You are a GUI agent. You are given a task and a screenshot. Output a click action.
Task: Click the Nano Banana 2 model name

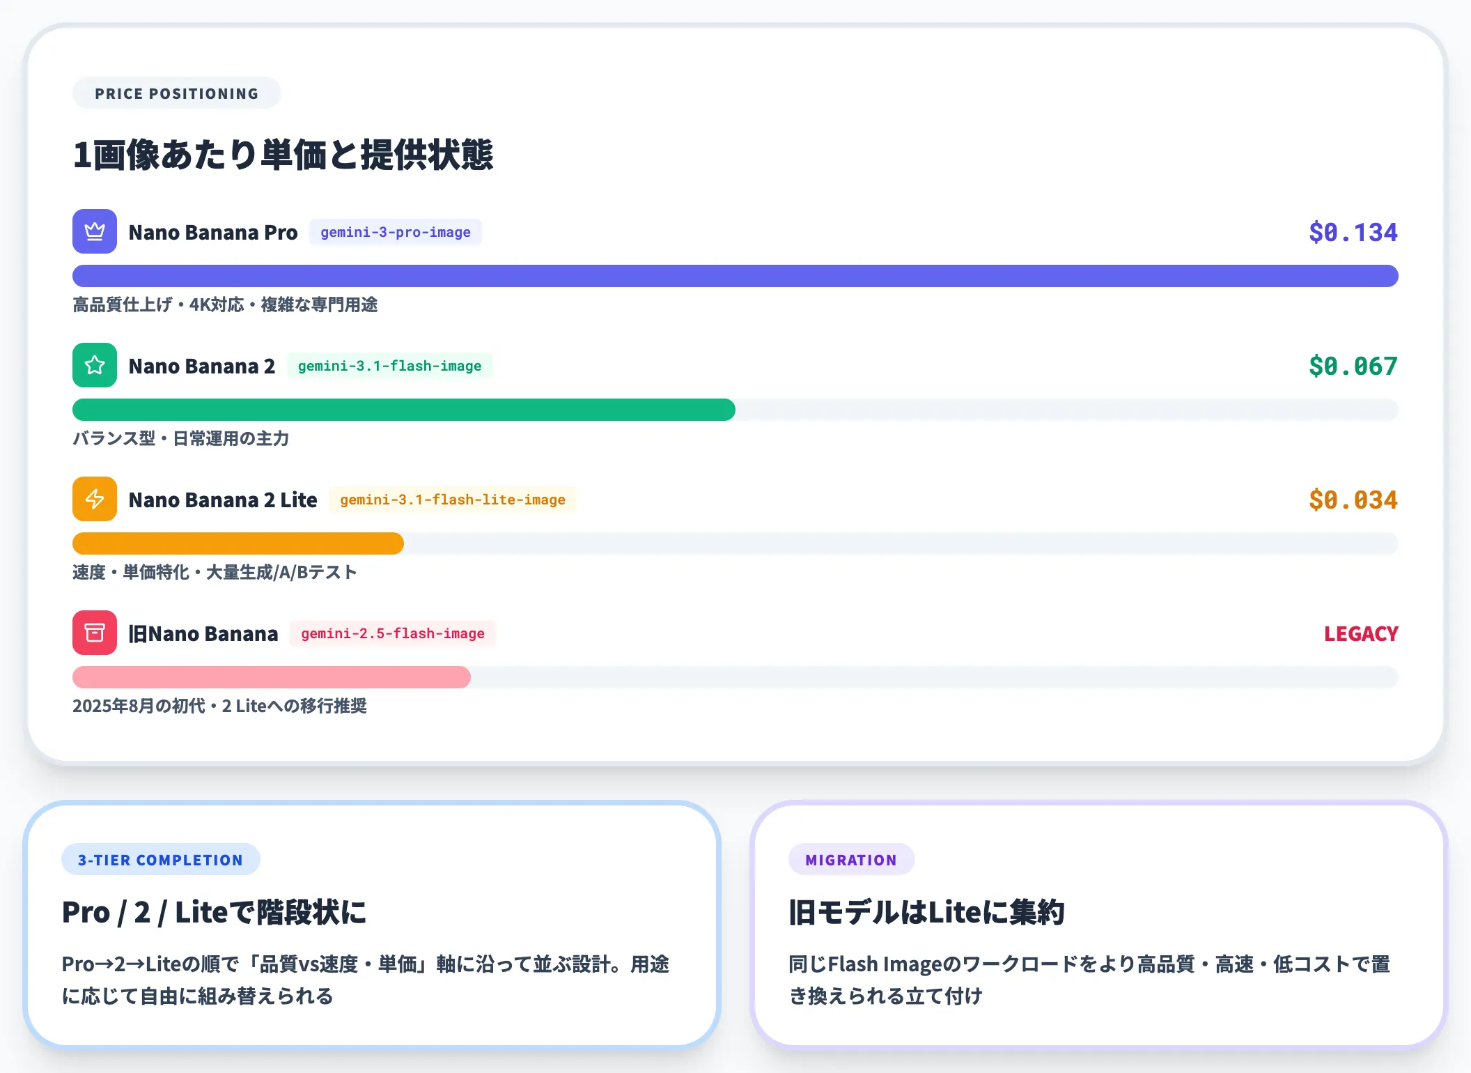point(202,366)
